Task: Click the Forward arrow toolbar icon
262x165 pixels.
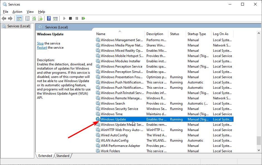Action: 10,18
